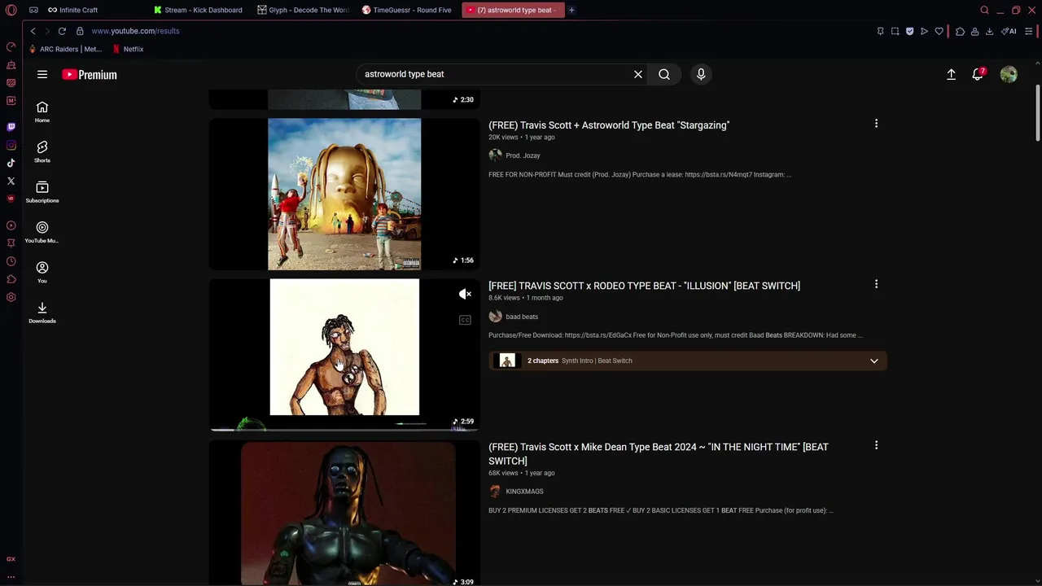Open the sidebar settings gear
This screenshot has height=586, width=1042.
11,297
